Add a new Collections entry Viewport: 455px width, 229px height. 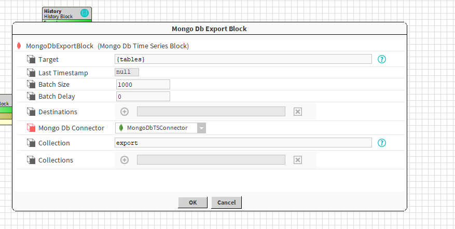[124, 160]
